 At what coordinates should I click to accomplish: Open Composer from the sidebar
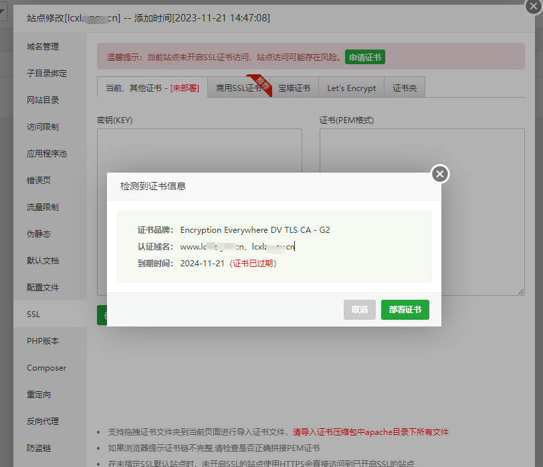(x=45, y=367)
